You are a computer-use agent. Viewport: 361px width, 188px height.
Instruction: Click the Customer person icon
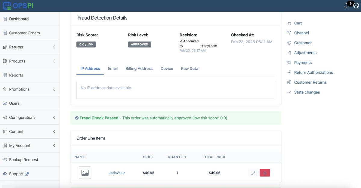289,43
